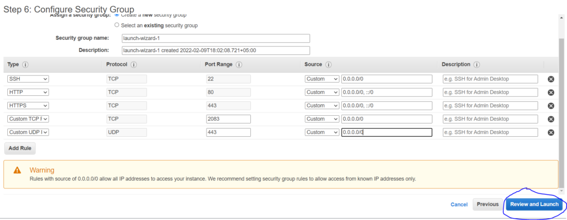This screenshot has height=220, width=567.
Task: Expand Source dropdown for HTTPS rule
Action: pos(322,106)
